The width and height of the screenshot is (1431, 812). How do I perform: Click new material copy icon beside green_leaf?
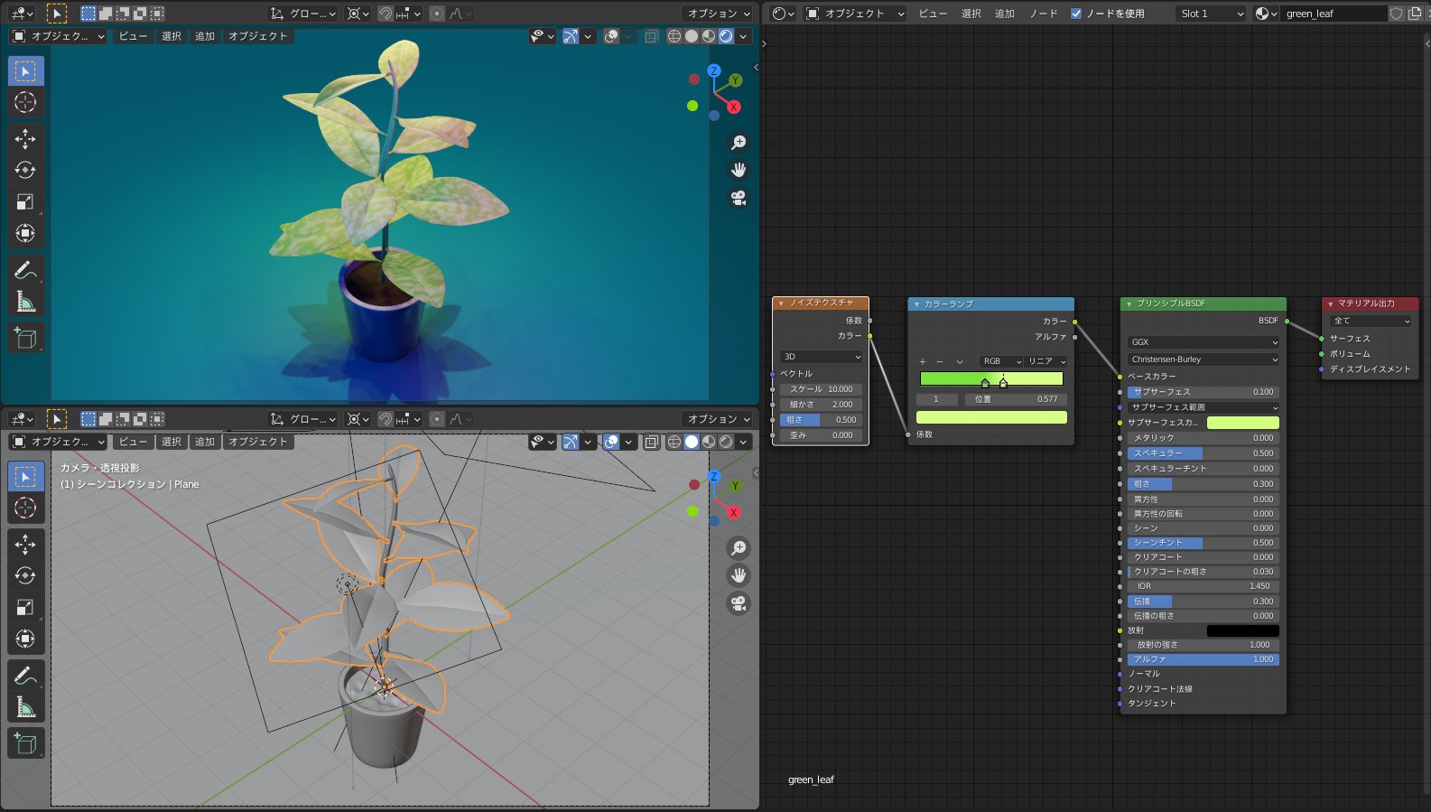(x=1415, y=14)
